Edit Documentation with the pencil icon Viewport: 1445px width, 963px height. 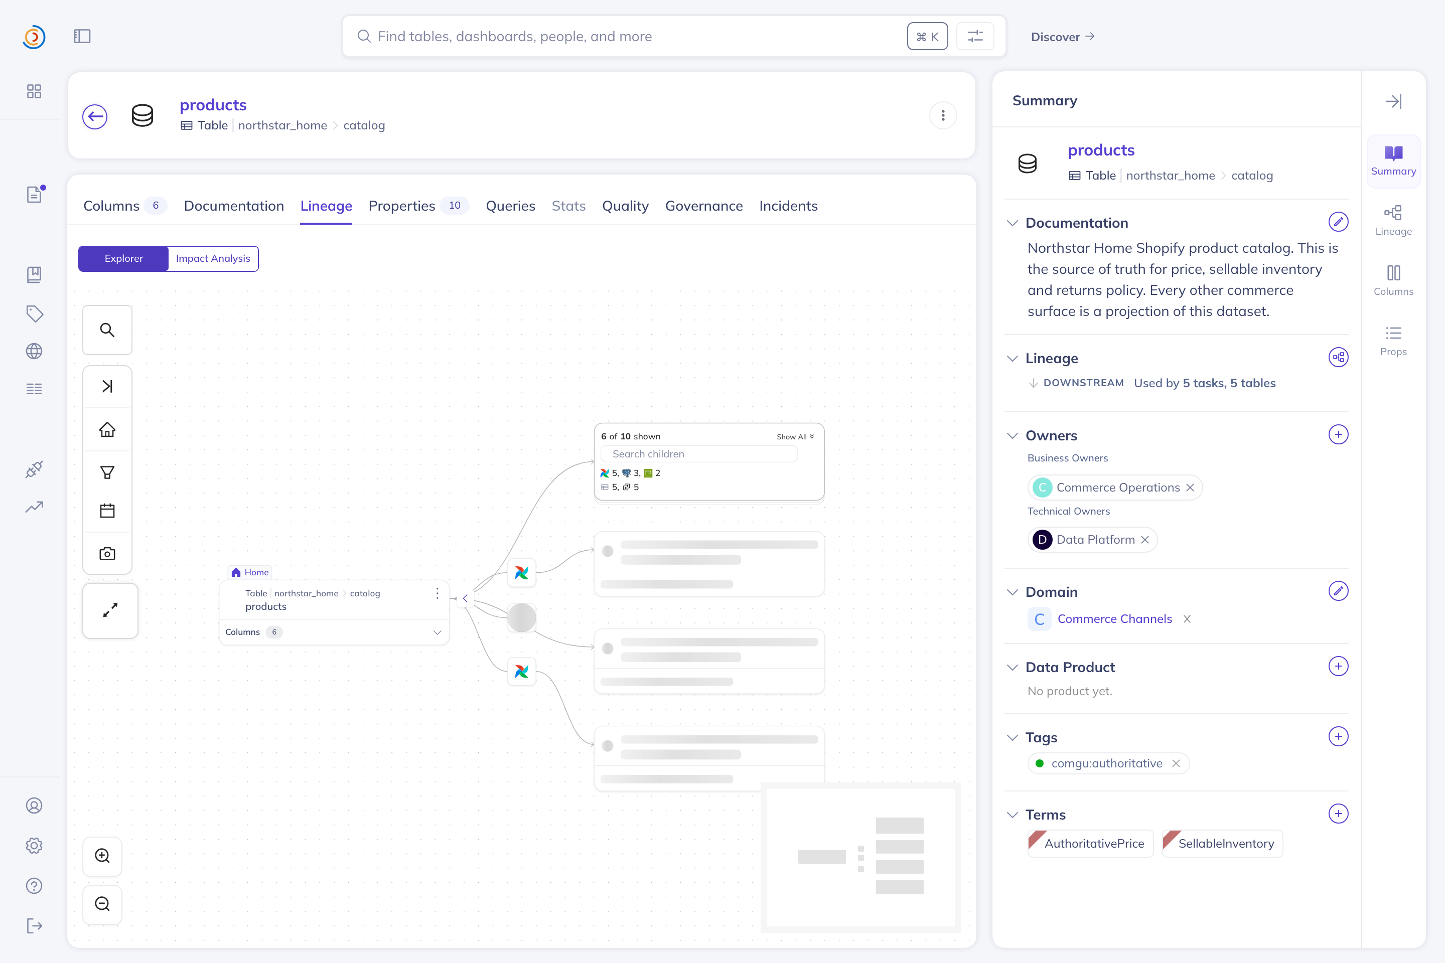click(1338, 222)
